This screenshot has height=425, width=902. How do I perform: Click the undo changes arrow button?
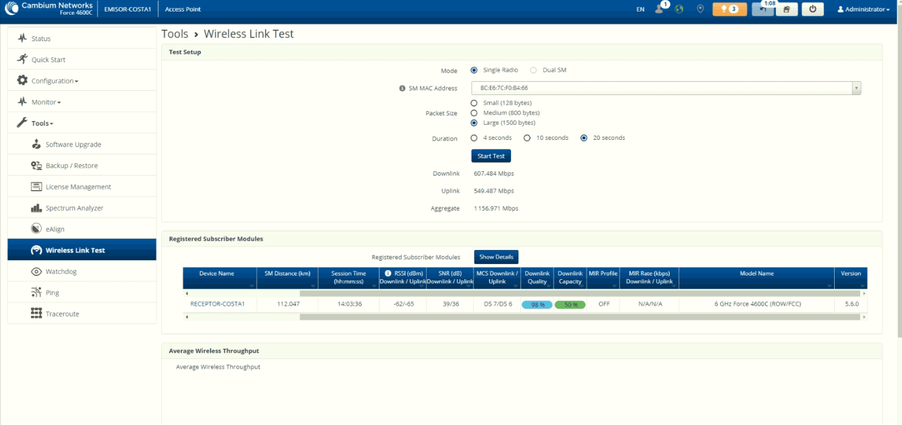(763, 10)
